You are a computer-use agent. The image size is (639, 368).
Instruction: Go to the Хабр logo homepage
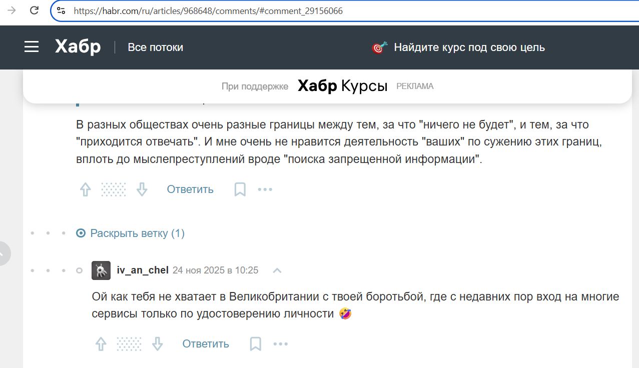[78, 47]
